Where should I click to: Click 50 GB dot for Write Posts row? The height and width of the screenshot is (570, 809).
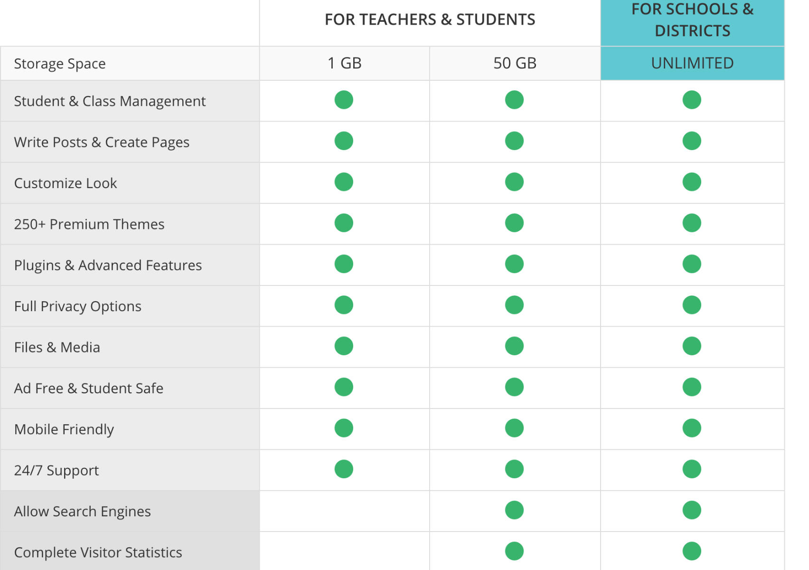pyautogui.click(x=514, y=141)
